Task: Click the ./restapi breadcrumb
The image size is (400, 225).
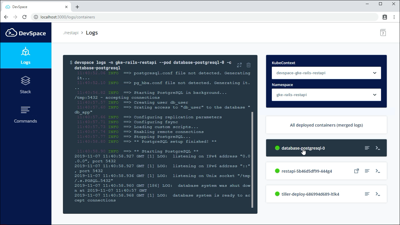Action: (x=70, y=33)
